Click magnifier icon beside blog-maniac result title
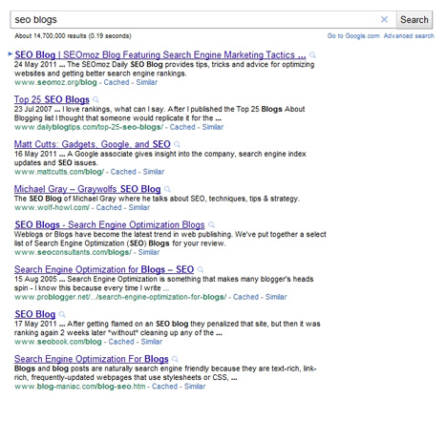Screen dimensions: 446x442 click(175, 359)
